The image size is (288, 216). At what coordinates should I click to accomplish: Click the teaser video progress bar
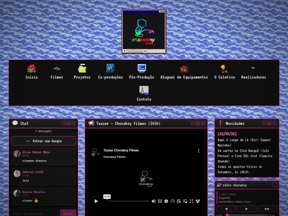coord(128,201)
